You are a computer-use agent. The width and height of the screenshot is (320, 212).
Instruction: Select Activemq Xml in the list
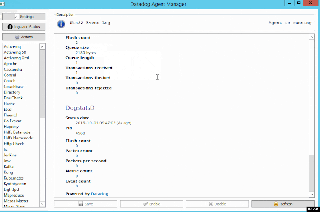16,58
